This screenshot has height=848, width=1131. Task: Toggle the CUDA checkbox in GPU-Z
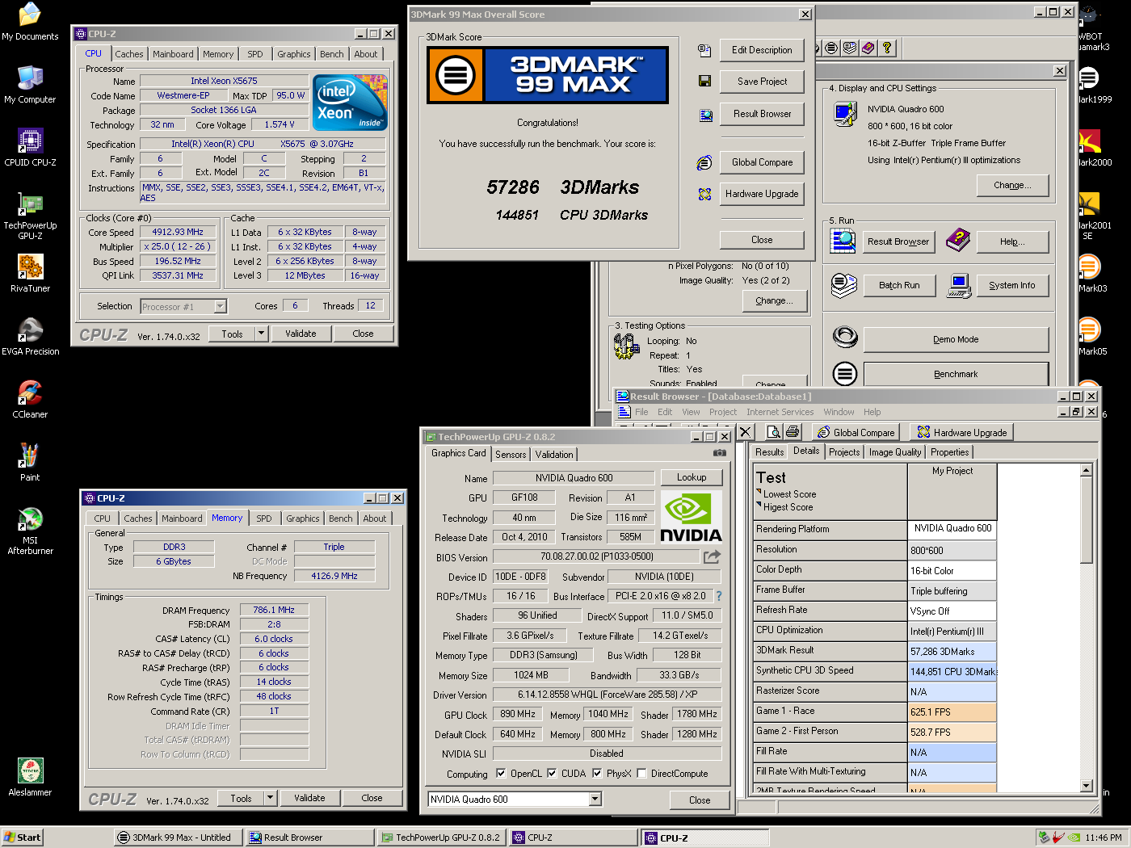[552, 773]
